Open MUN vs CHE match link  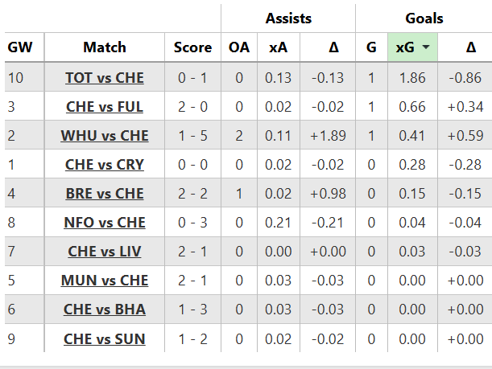(x=105, y=281)
